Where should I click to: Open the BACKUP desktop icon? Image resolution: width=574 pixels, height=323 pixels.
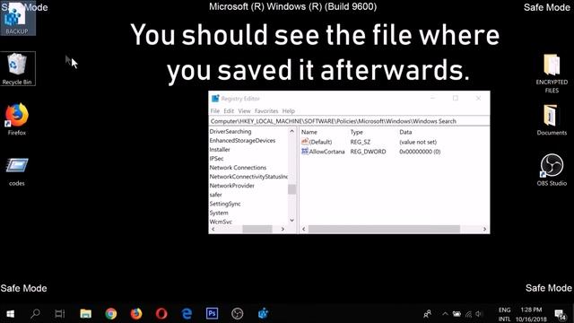pyautogui.click(x=17, y=18)
